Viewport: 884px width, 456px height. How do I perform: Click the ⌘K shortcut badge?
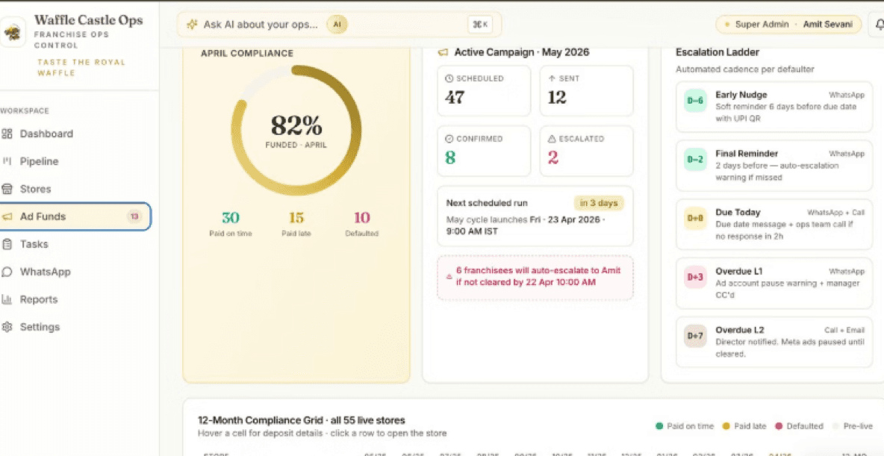point(480,25)
